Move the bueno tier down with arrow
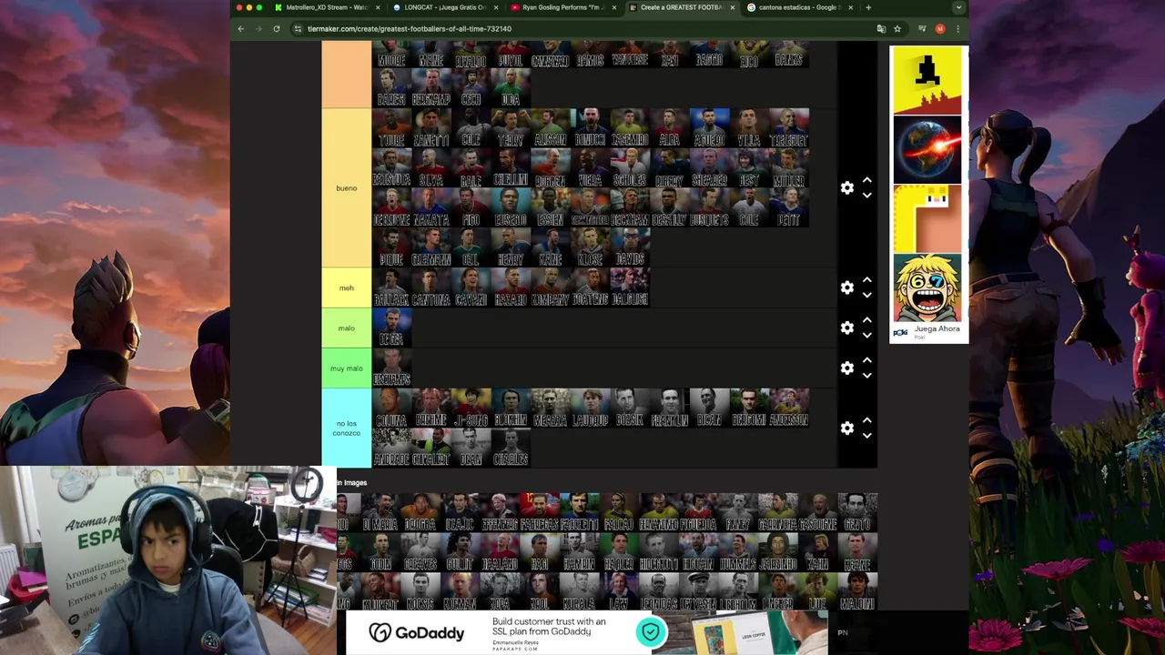This screenshot has height=655, width=1165. (x=867, y=195)
